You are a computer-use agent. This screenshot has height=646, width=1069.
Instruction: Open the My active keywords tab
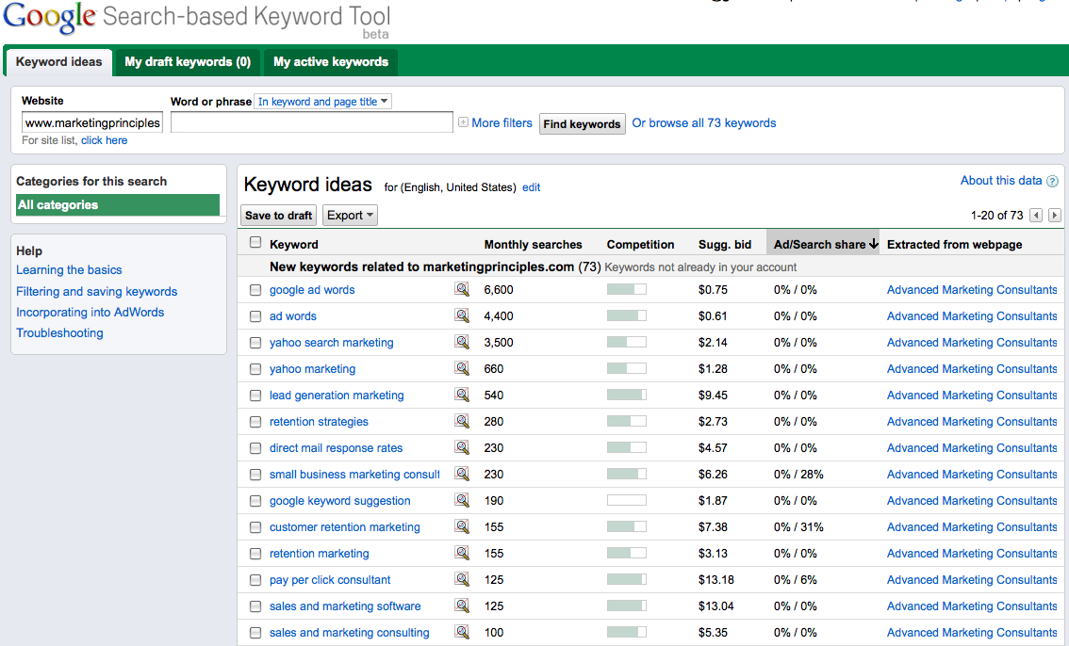tap(331, 62)
